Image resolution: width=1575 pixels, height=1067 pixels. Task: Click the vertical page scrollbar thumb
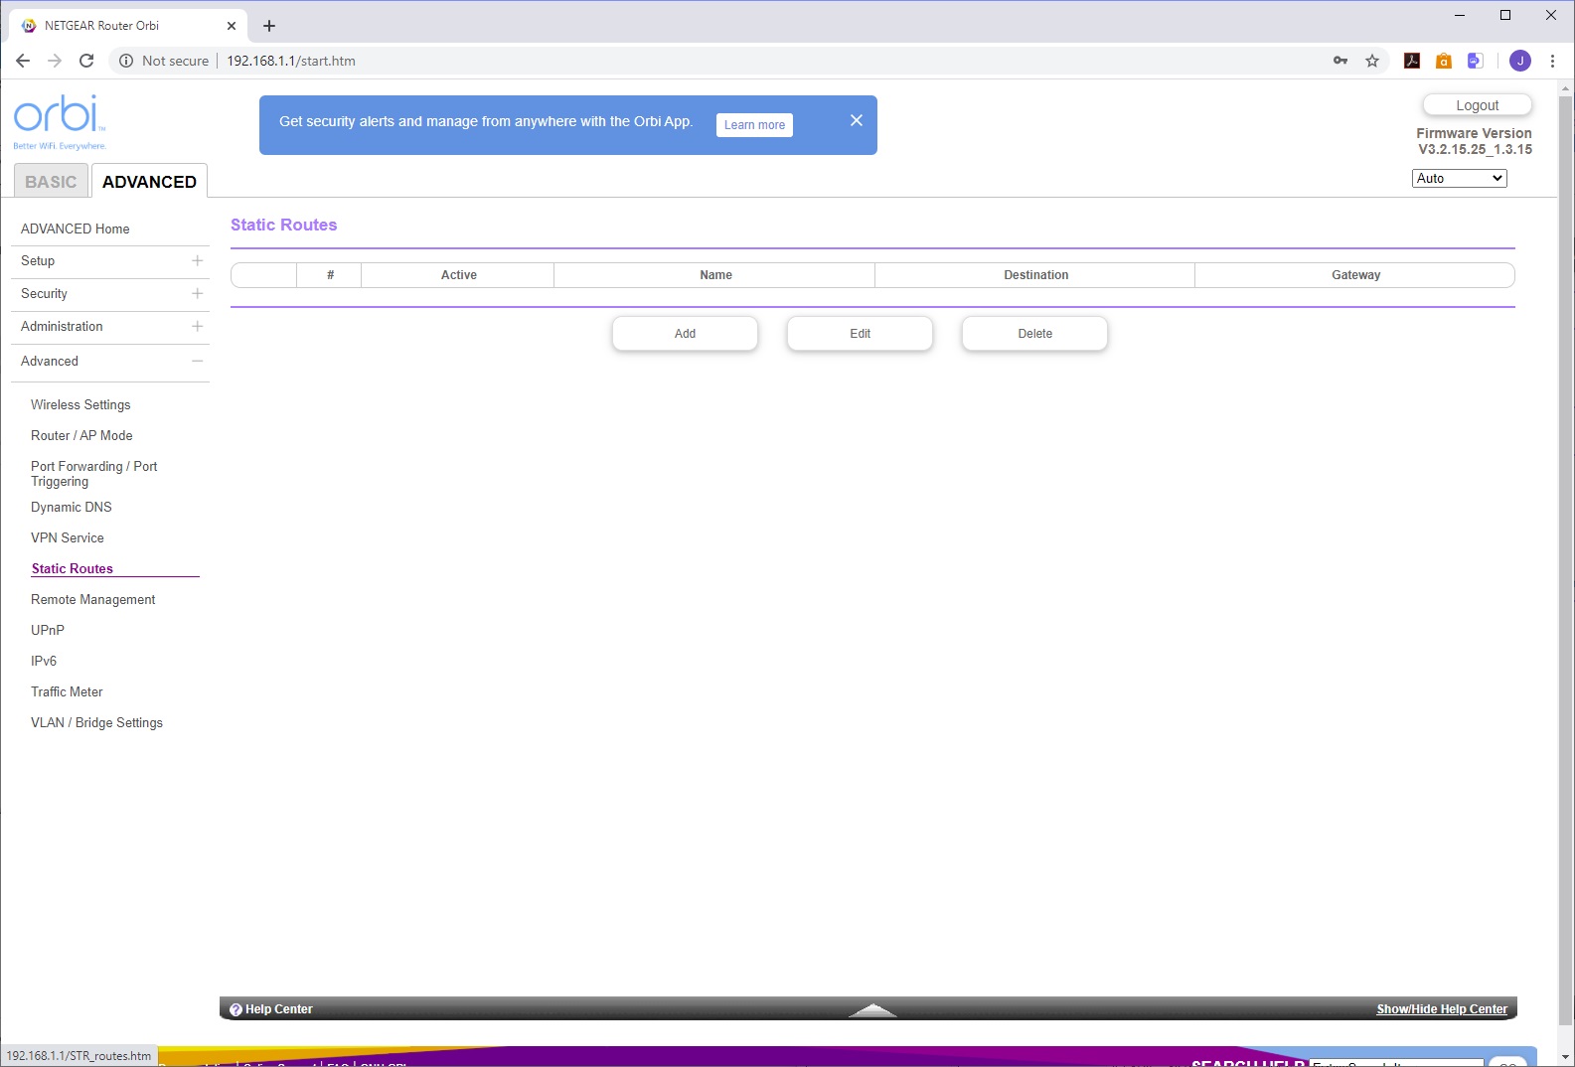[1566, 561]
